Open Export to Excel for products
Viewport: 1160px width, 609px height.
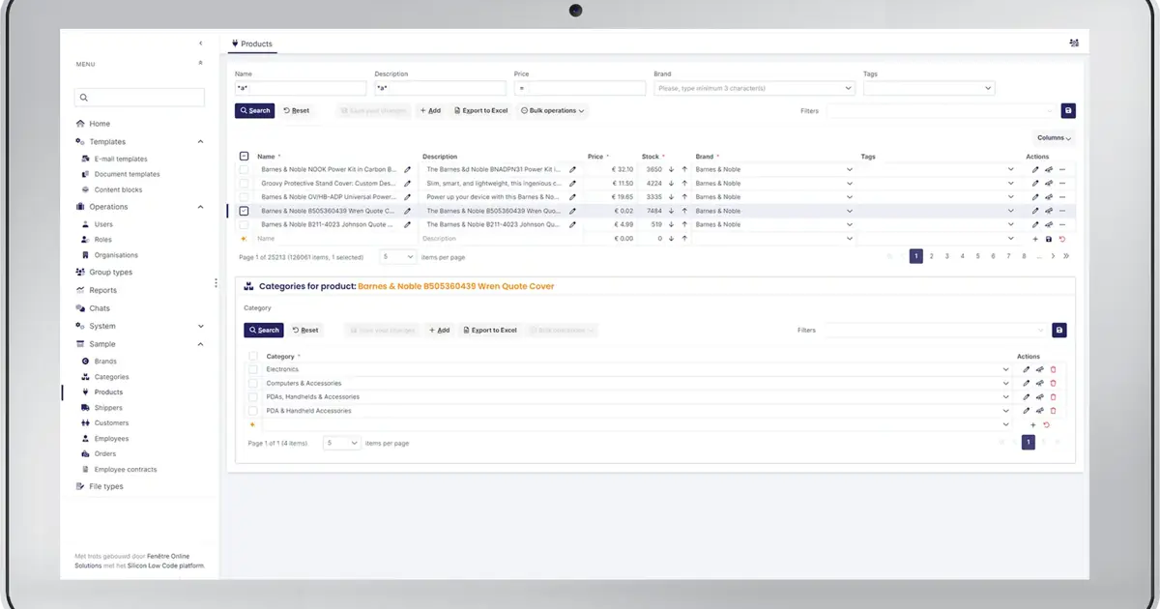tap(480, 110)
